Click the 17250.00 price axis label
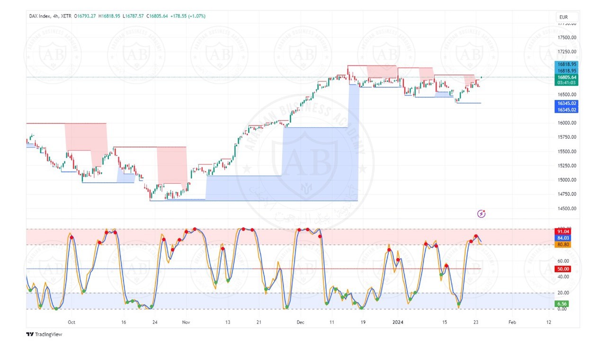The image size is (606, 341). click(567, 52)
